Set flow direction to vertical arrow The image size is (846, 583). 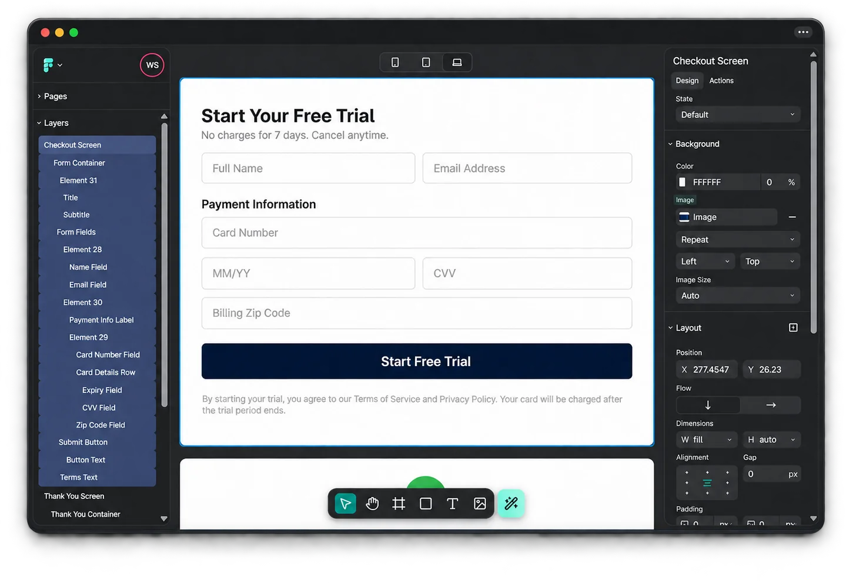point(708,405)
